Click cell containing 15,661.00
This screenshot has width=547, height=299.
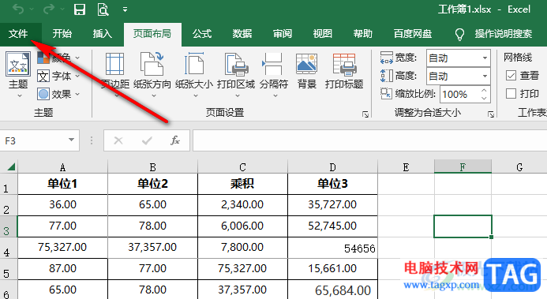(x=332, y=269)
